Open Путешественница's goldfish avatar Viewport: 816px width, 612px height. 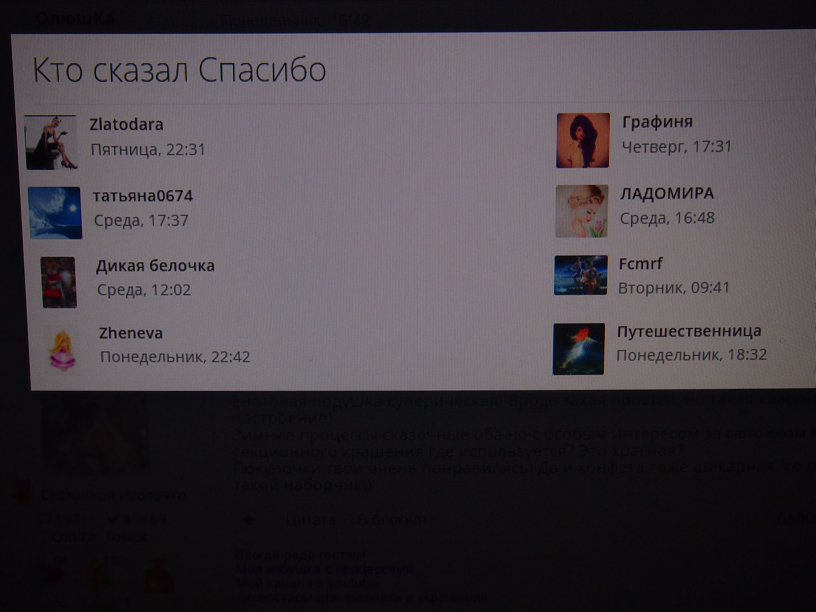tap(579, 349)
